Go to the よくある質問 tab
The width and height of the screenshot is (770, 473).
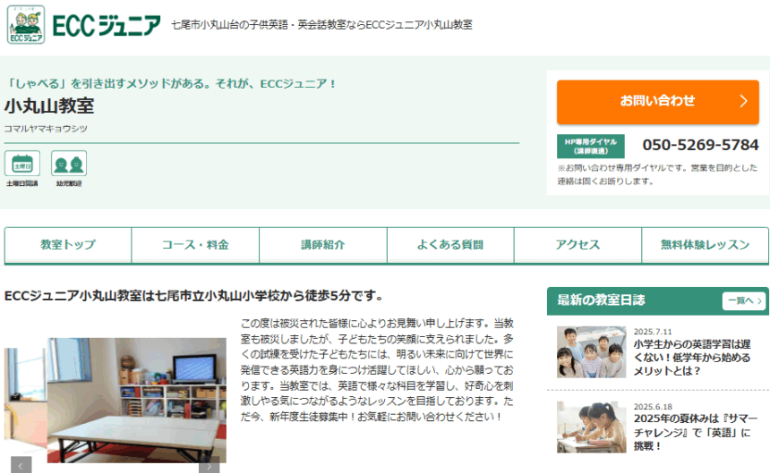click(450, 245)
